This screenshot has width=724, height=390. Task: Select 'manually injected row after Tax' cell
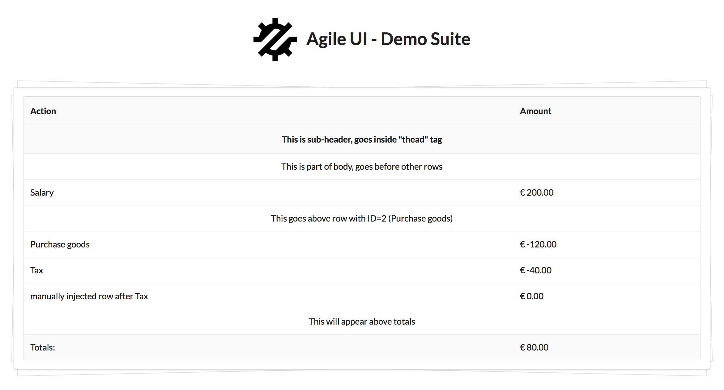89,296
